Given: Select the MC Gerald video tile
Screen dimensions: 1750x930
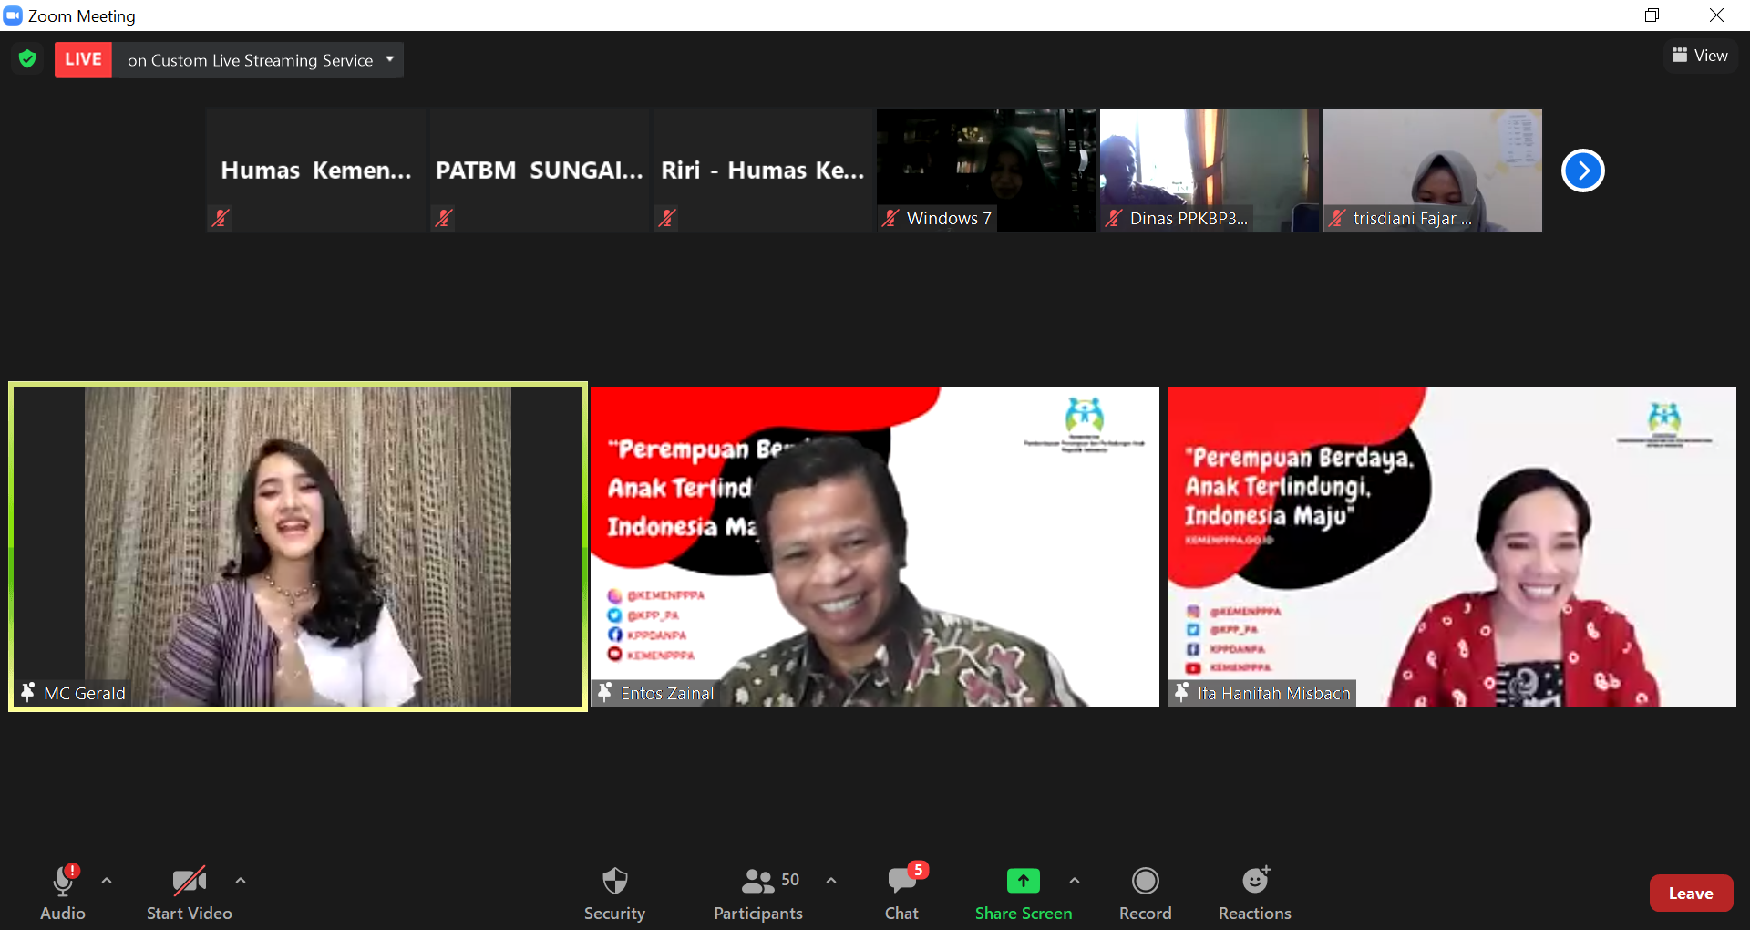Looking at the screenshot, I should pyautogui.click(x=298, y=546).
